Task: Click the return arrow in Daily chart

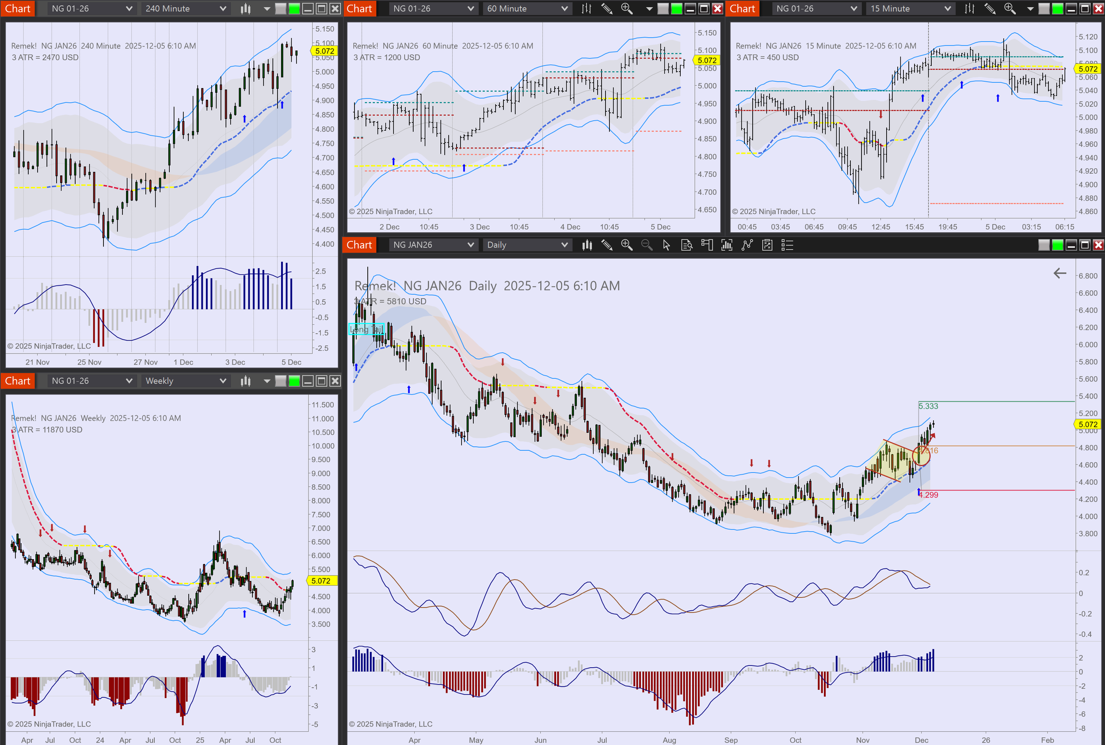Action: click(x=1060, y=273)
